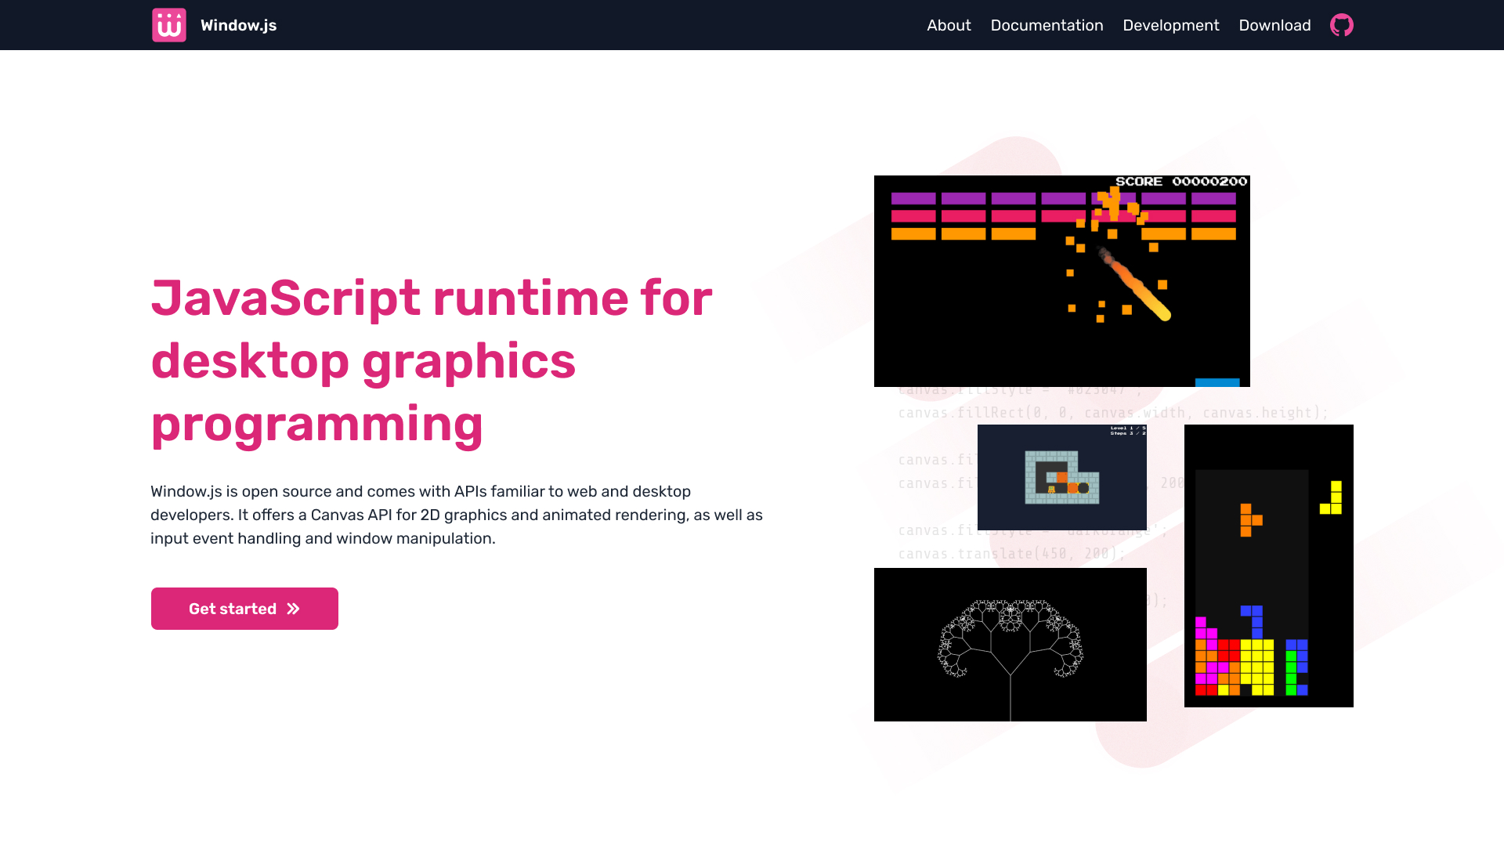
Task: Open the Download page
Action: (1274, 25)
